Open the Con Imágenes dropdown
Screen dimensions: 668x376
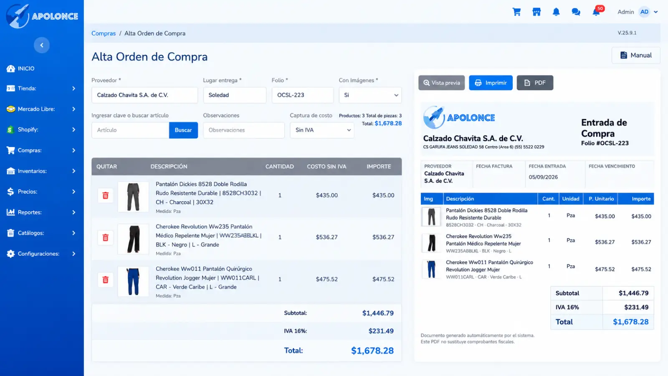(370, 95)
